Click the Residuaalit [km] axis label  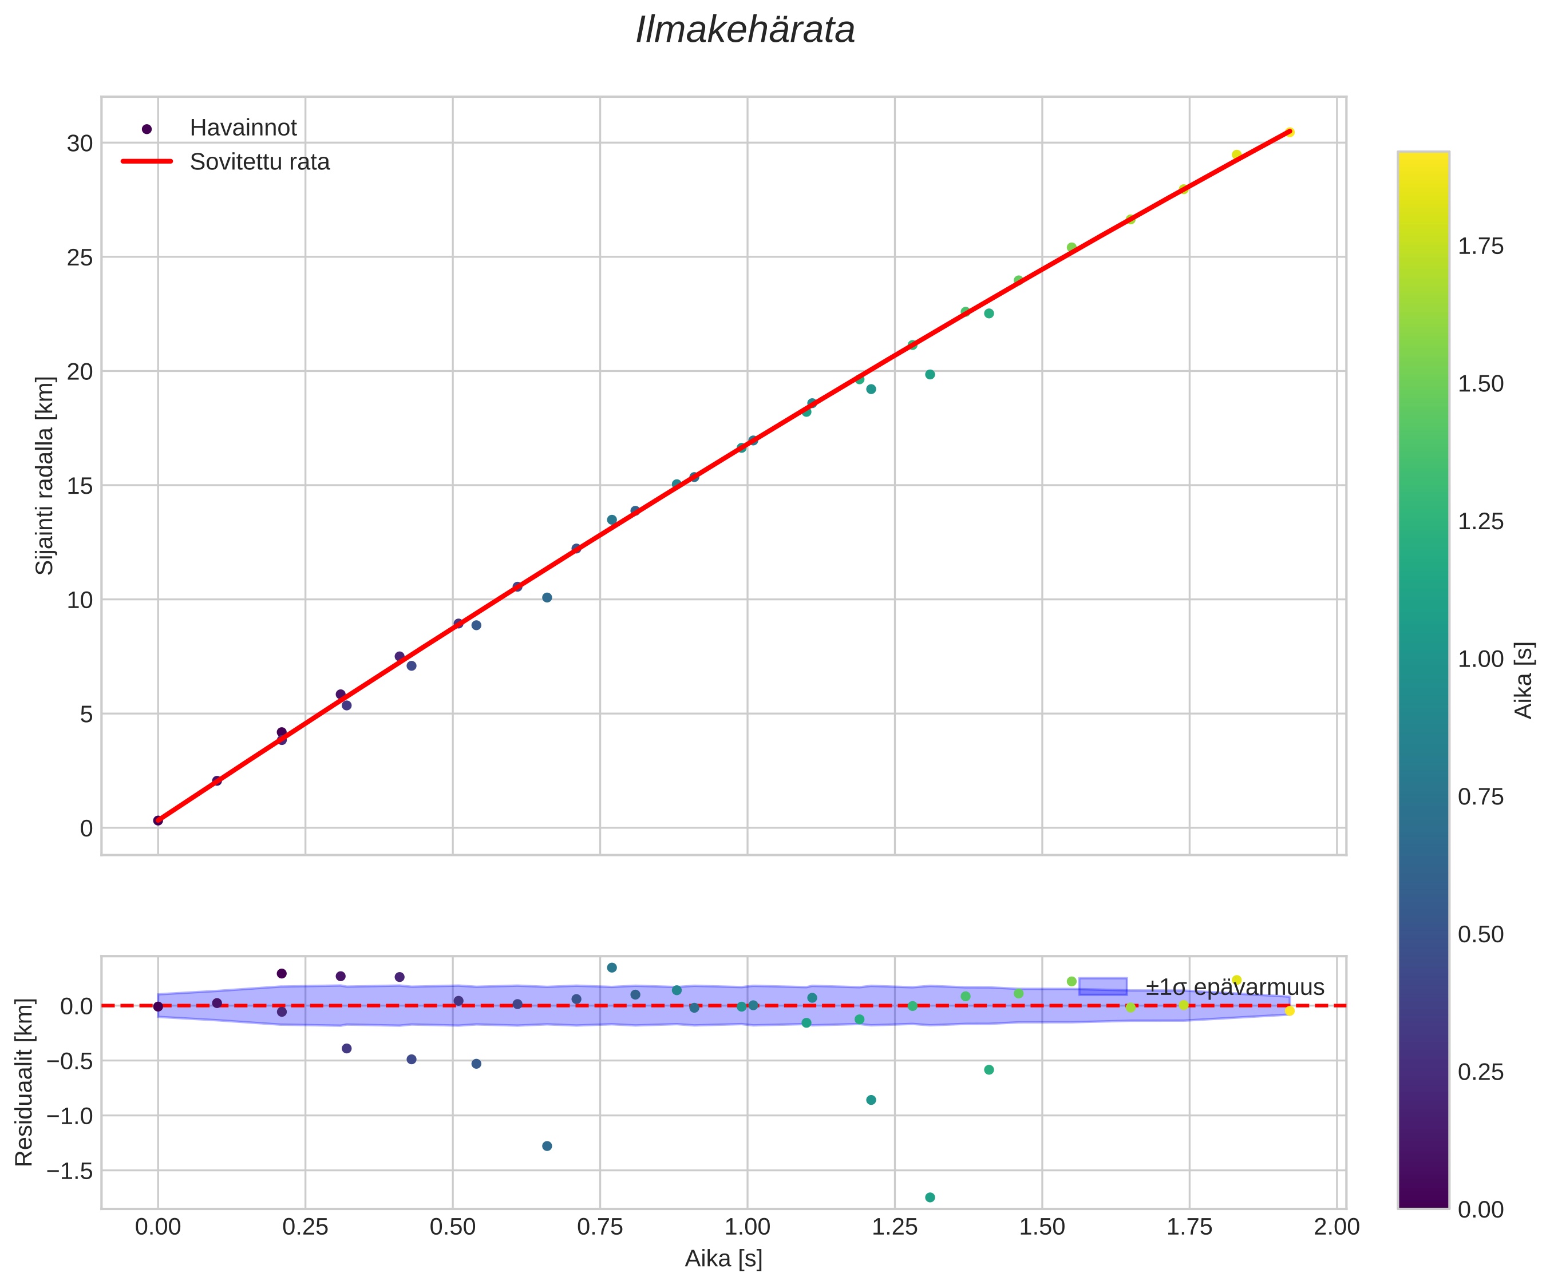(25, 1082)
